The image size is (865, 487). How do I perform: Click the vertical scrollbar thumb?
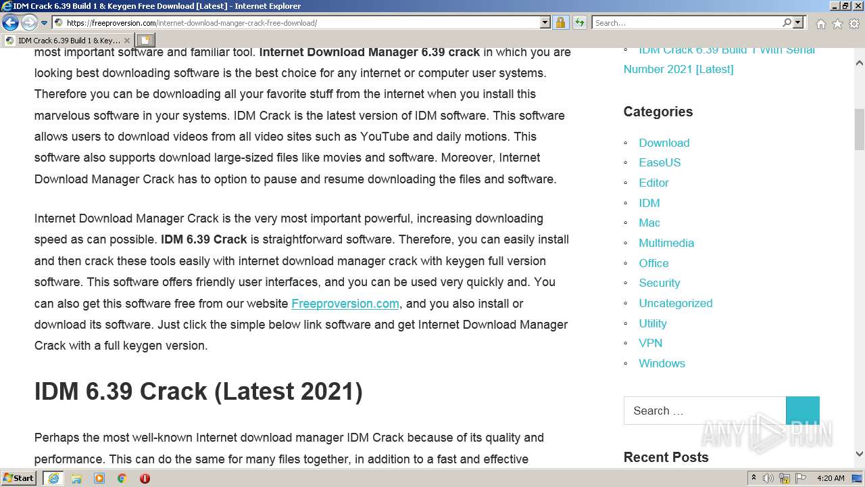(x=859, y=129)
